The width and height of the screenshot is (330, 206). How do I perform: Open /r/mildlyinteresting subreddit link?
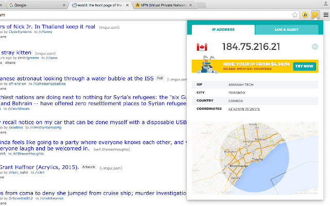pos(45,127)
